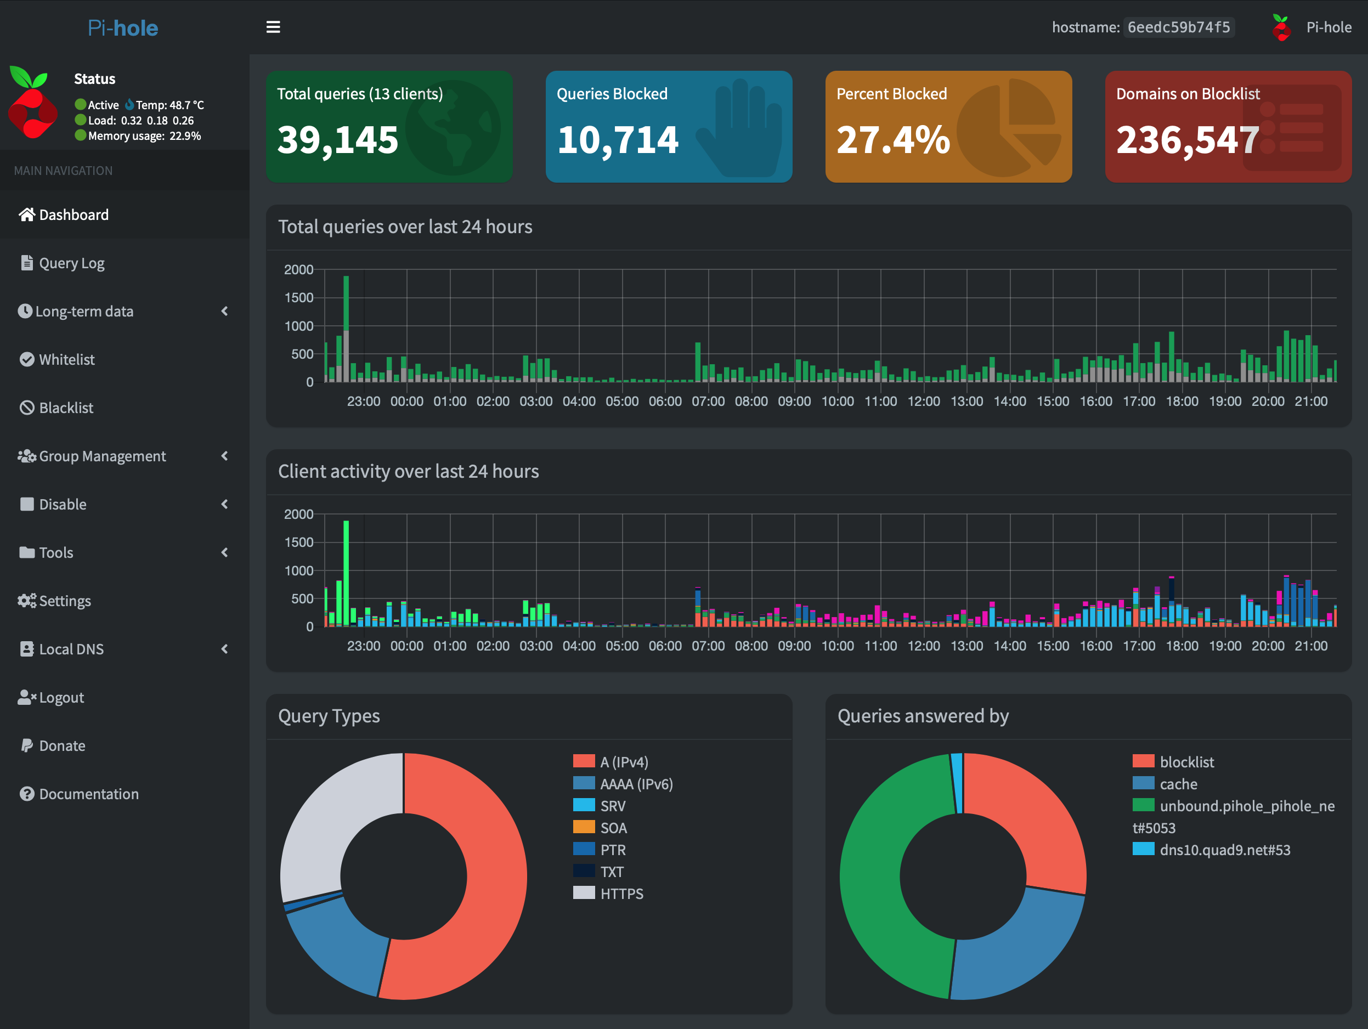The height and width of the screenshot is (1029, 1368).
Task: Click the clock icon beside Long-term data
Action: pos(25,311)
